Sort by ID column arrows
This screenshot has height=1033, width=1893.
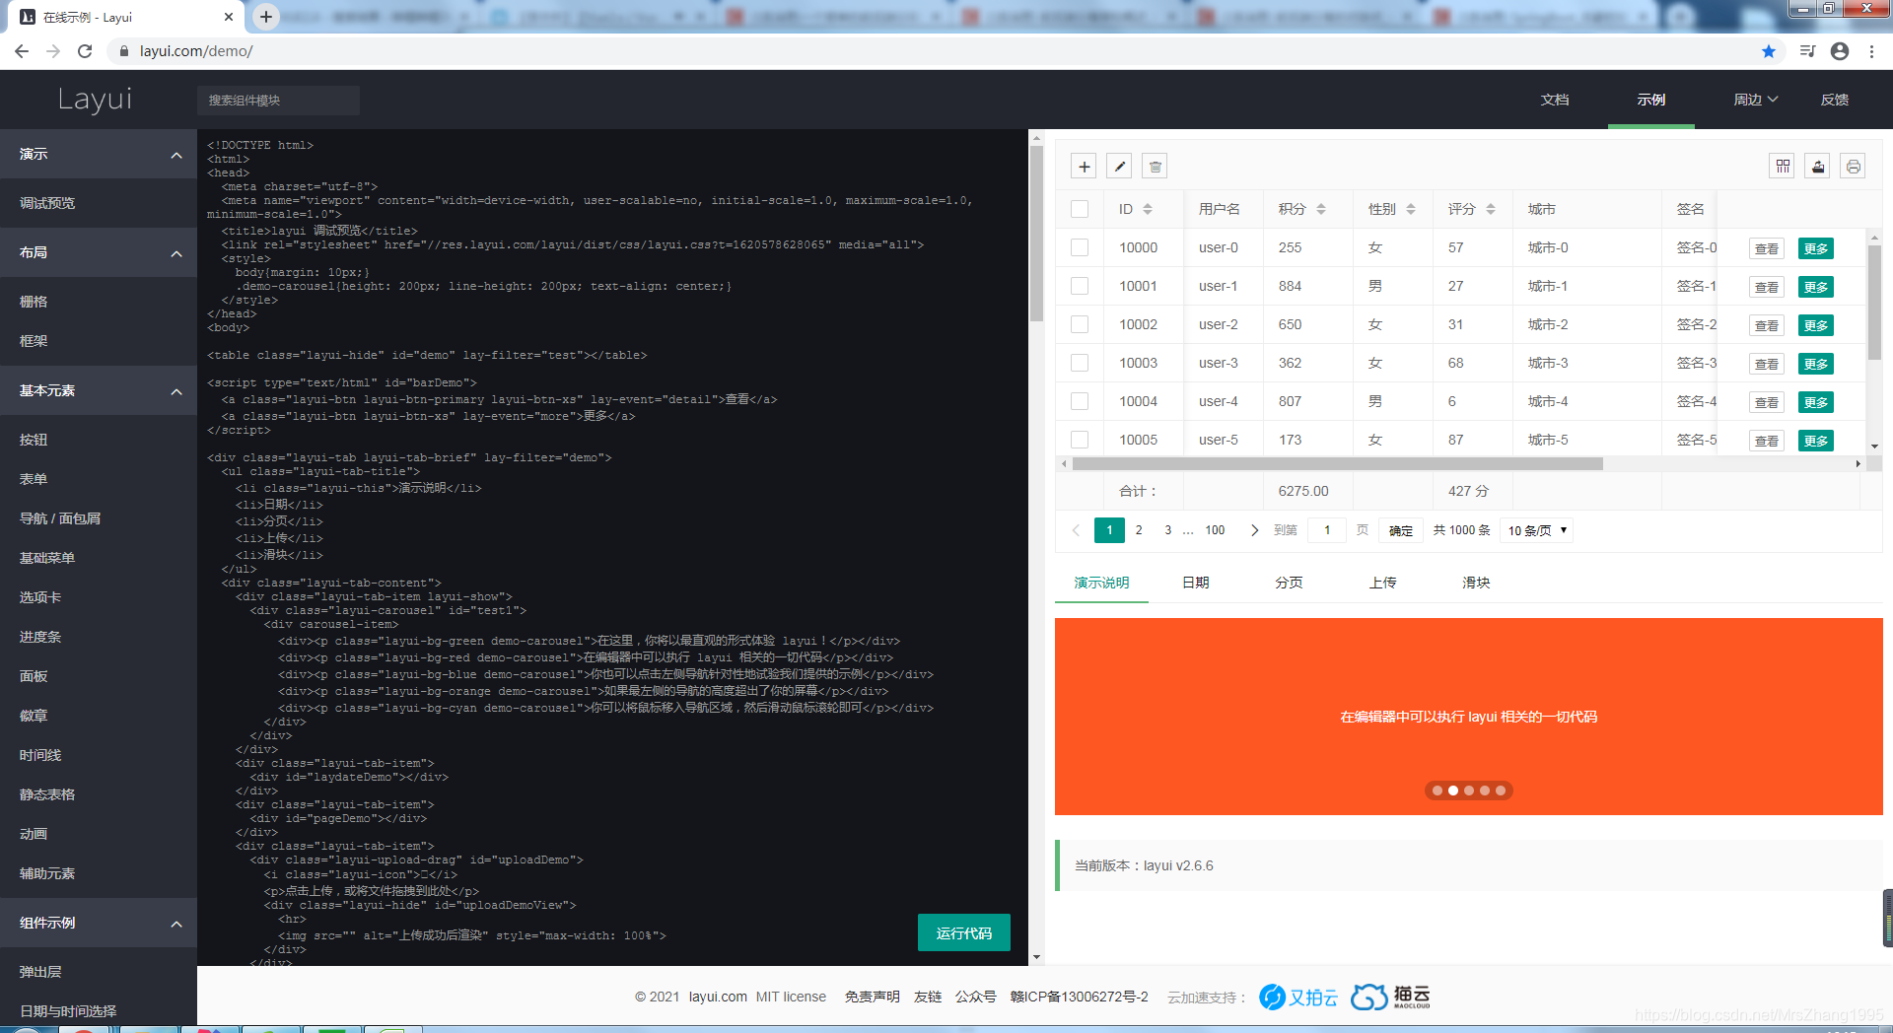(1148, 209)
